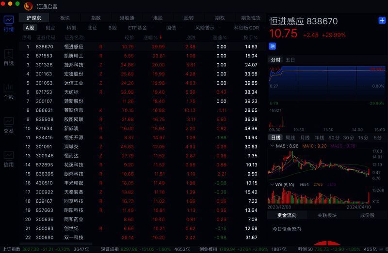
Task: Click the 科创50 status bar entry
Action: (337, 249)
